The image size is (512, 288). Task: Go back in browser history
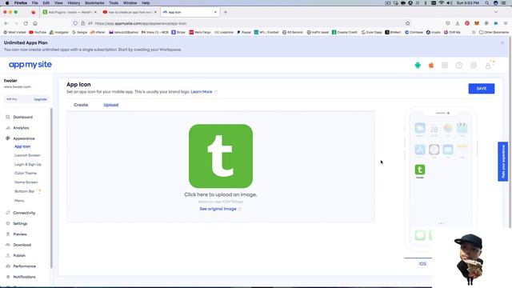[6, 23]
